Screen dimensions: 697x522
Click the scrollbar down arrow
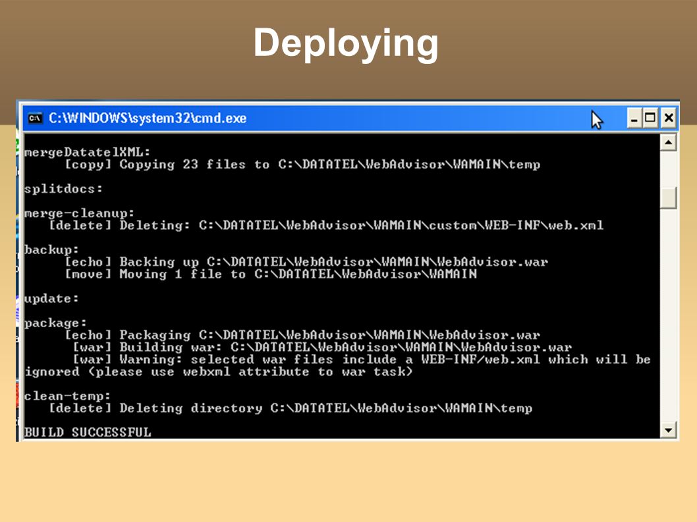coord(668,430)
